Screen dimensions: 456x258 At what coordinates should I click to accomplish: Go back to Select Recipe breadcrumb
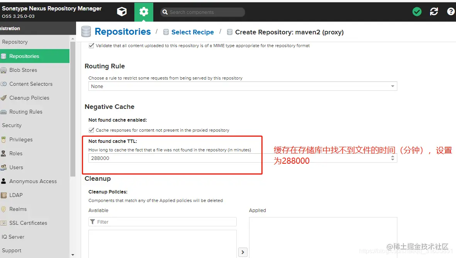pyautogui.click(x=193, y=32)
